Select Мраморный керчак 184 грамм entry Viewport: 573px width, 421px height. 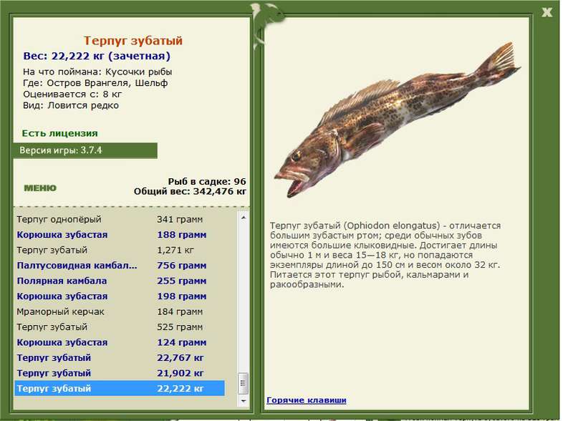pyautogui.click(x=120, y=311)
